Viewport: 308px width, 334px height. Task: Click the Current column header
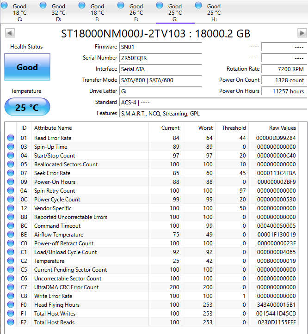tap(165, 128)
